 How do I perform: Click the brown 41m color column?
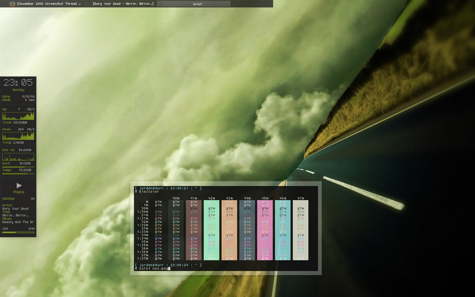(194, 230)
